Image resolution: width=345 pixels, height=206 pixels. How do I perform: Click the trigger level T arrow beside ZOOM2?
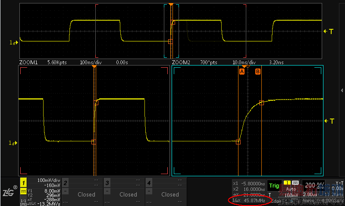click(329, 121)
